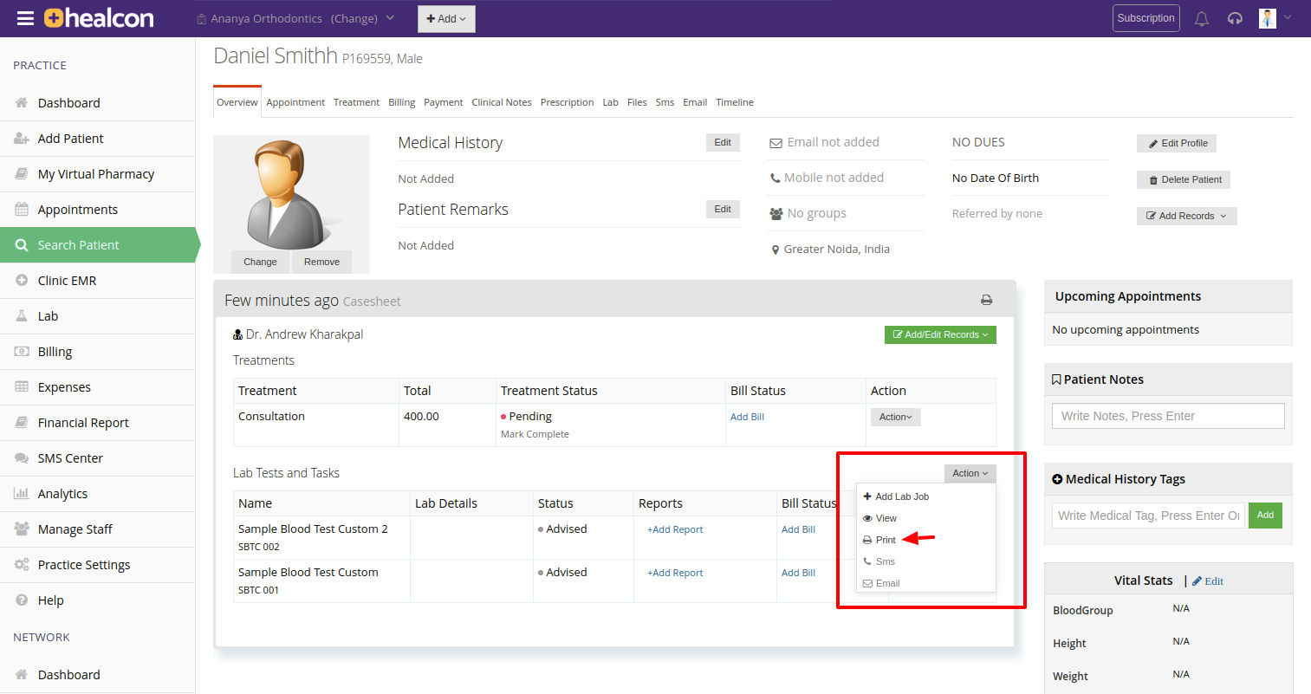
Task: Click the Vital Stats Edit link
Action: point(1208,581)
